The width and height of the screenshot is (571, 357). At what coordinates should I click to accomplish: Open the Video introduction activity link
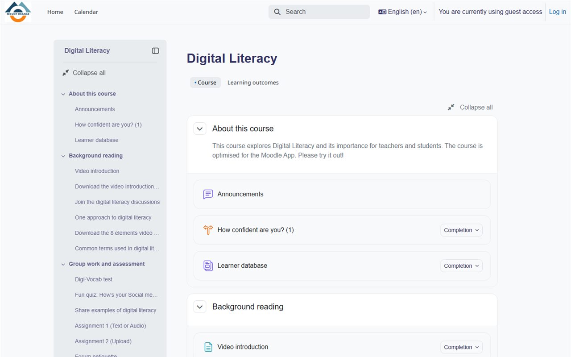pyautogui.click(x=243, y=347)
